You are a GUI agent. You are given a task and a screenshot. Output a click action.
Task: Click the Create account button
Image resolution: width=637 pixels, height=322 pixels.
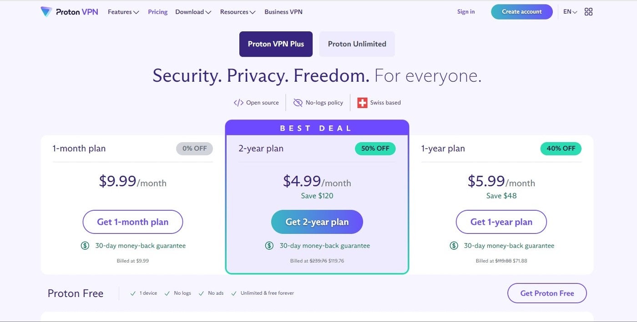click(x=521, y=12)
